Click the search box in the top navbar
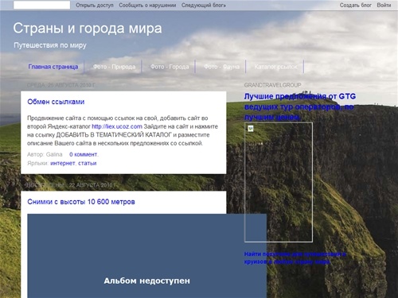The width and height of the screenshot is (398, 298). pos(41,5)
